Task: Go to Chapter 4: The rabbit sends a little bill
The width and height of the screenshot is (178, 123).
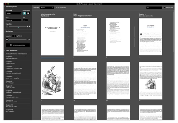Action: point(13,72)
